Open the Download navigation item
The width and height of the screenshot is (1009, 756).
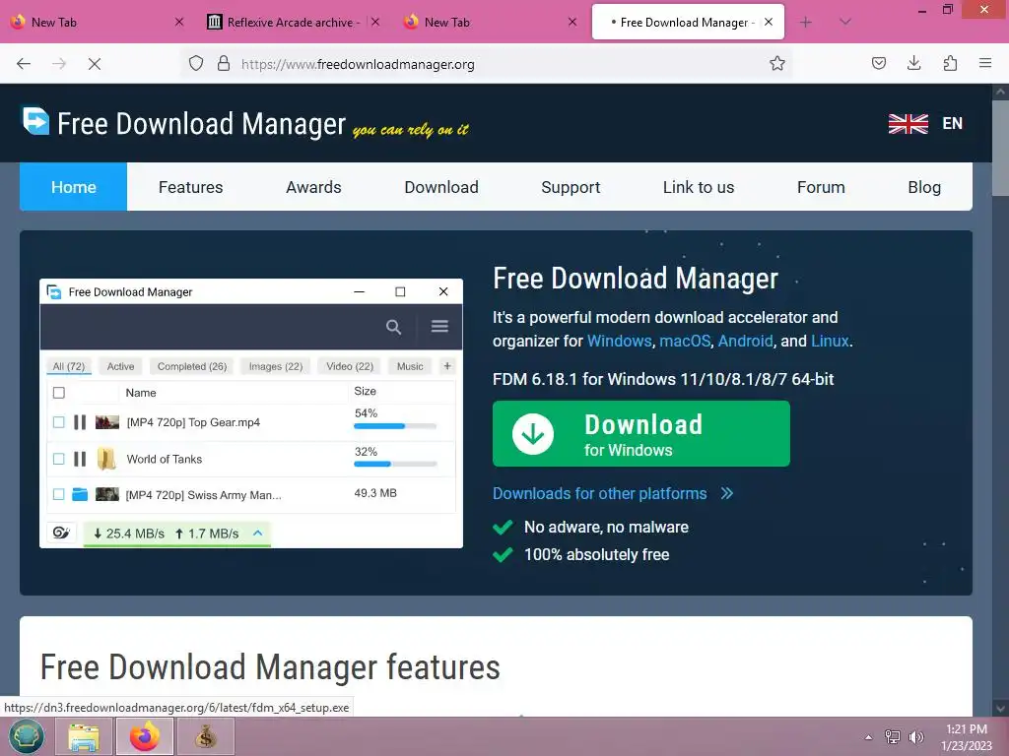[441, 187]
